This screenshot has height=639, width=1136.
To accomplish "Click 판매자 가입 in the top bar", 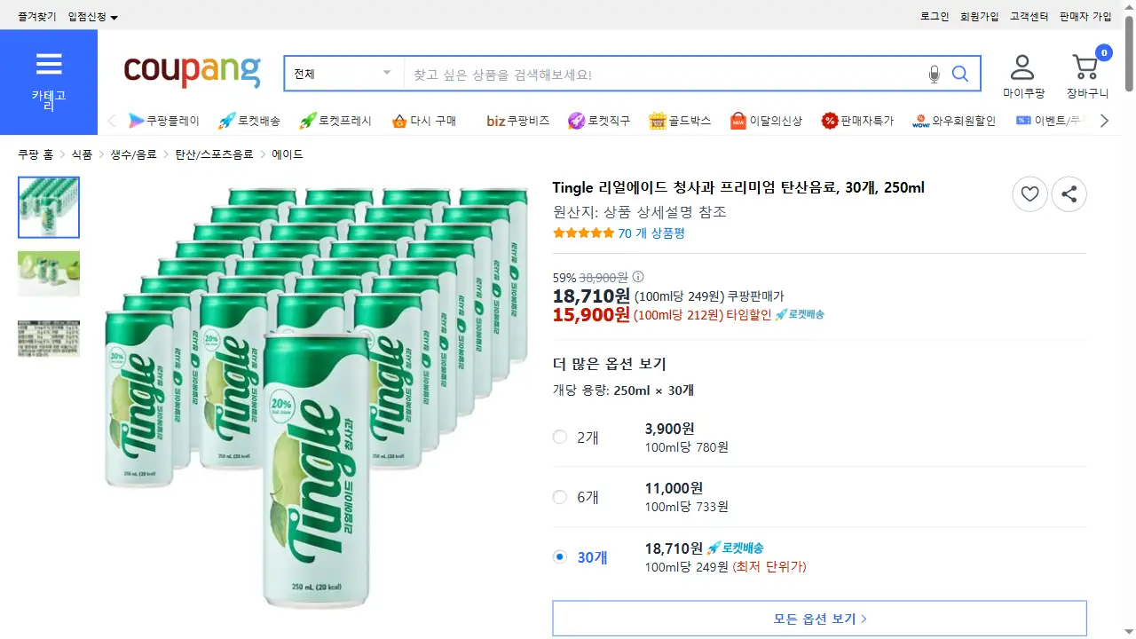I will click(x=1085, y=17).
